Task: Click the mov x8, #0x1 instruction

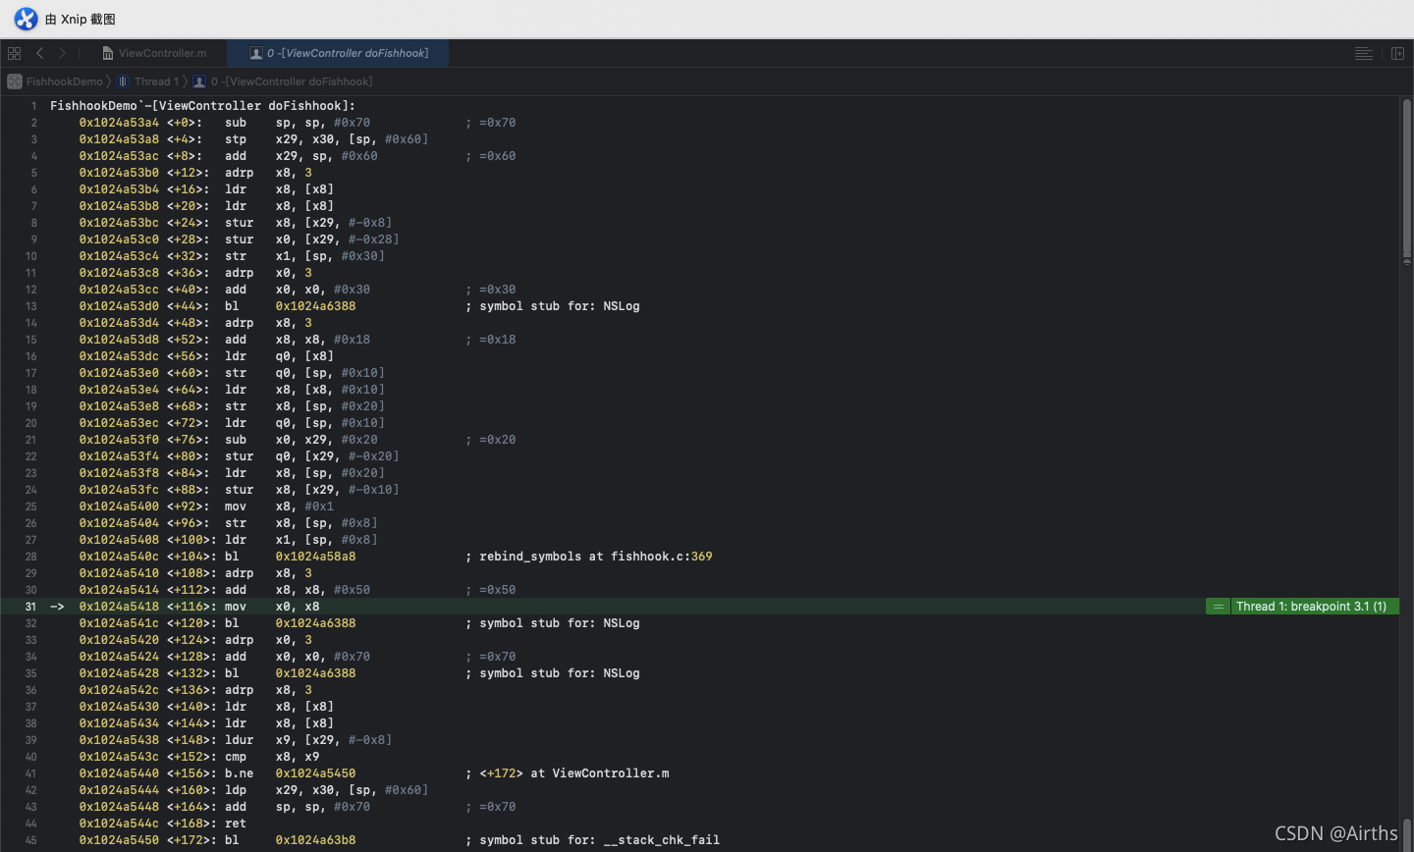Action: click(x=279, y=506)
